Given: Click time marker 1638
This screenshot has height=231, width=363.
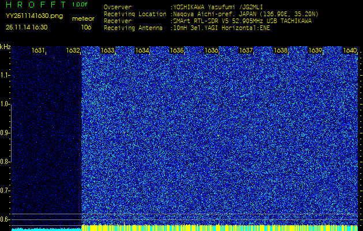Looking at the screenshot, I should (280, 50).
